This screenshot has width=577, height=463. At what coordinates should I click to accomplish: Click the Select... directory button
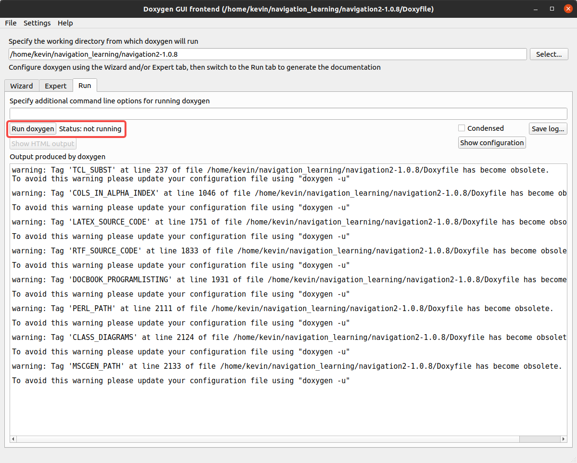point(549,54)
